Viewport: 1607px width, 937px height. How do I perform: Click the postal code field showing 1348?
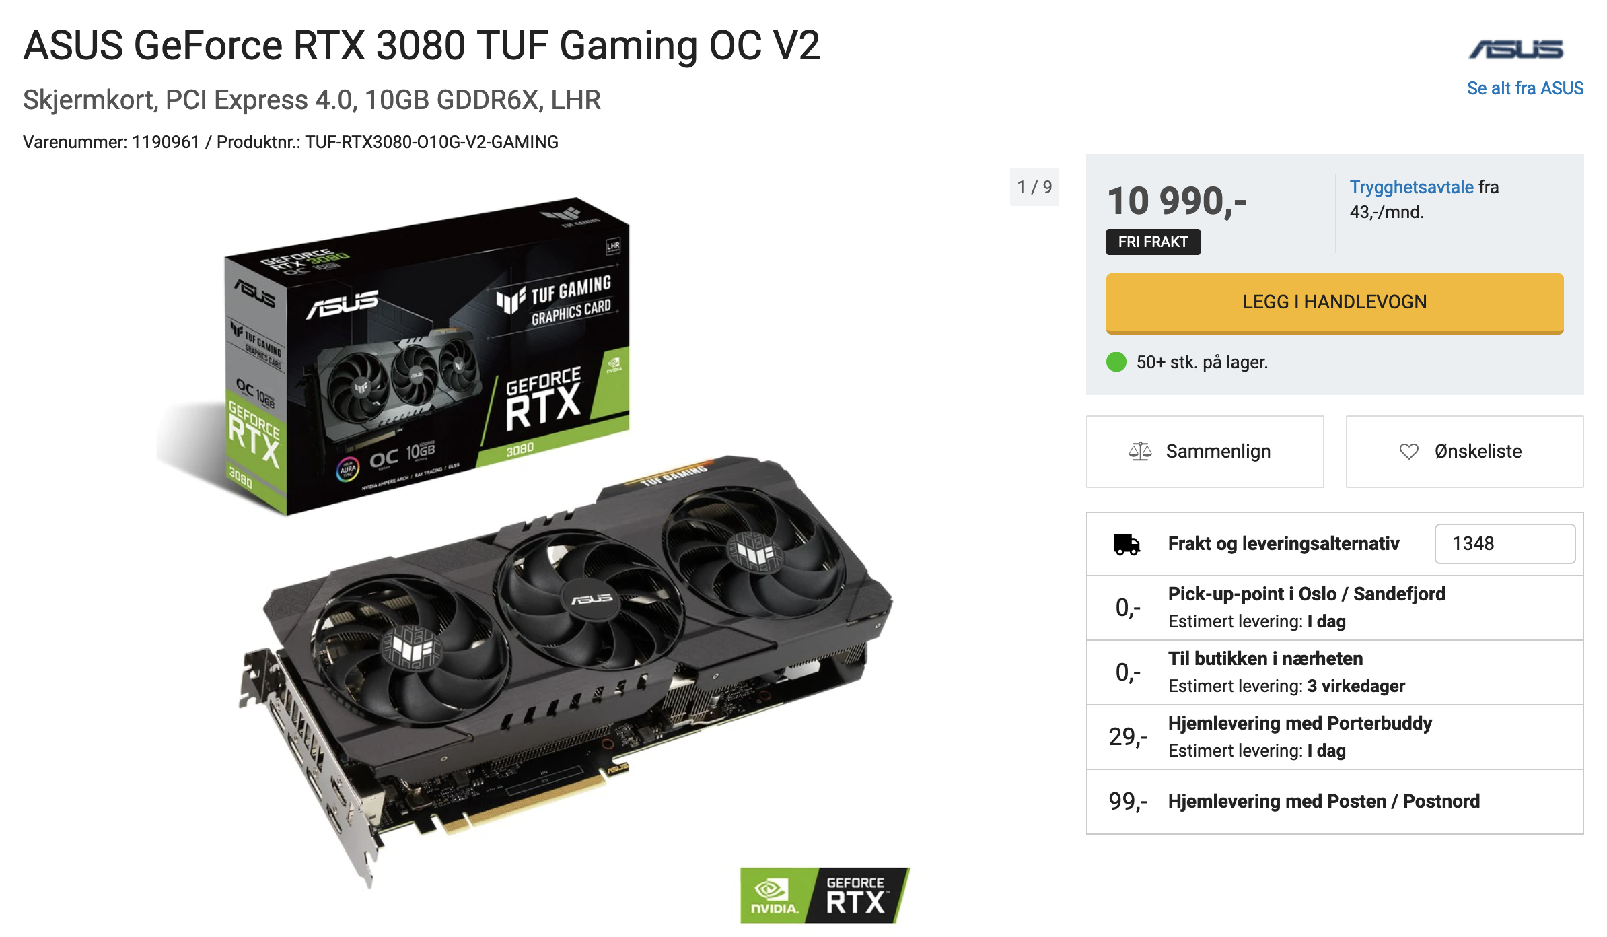[1505, 544]
